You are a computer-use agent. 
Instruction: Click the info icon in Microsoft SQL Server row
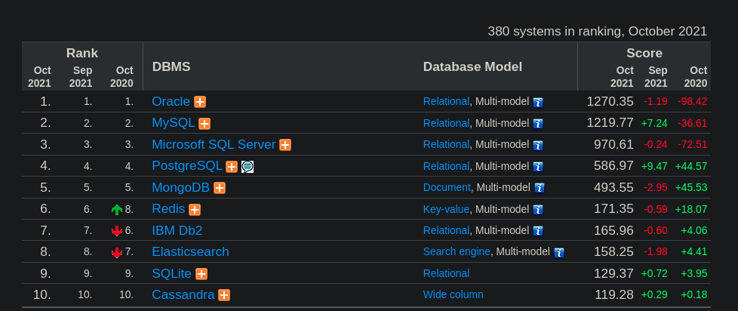point(538,146)
